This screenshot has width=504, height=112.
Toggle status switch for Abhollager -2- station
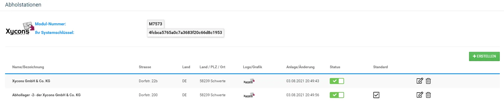point(337,95)
